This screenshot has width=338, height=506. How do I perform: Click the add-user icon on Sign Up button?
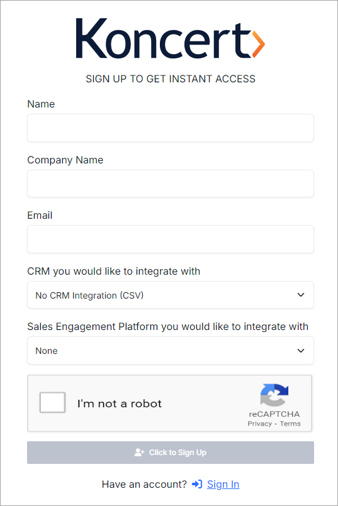point(139,453)
